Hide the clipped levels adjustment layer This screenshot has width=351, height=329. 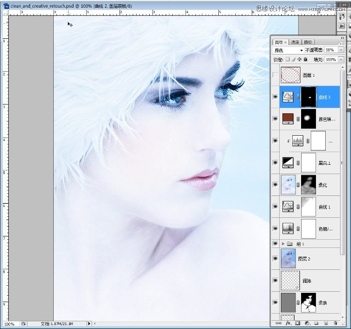point(275,141)
